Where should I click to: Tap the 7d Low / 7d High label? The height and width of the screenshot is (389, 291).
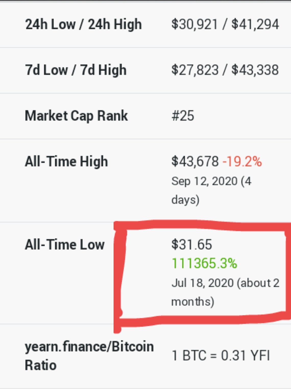click(x=76, y=70)
